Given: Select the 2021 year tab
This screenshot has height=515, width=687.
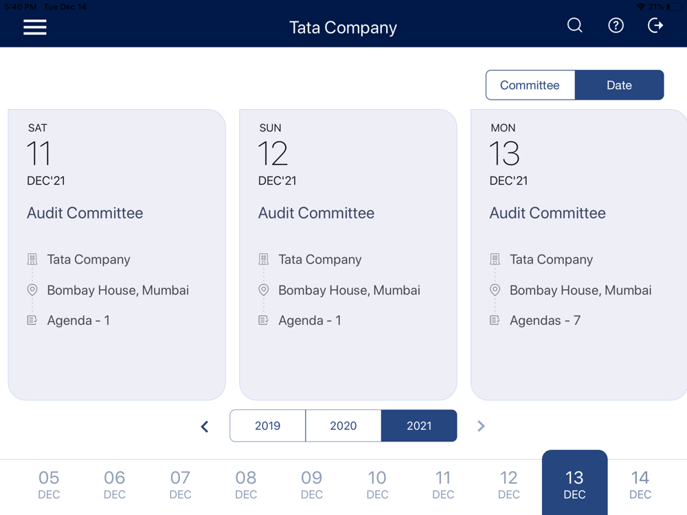Looking at the screenshot, I should [419, 426].
